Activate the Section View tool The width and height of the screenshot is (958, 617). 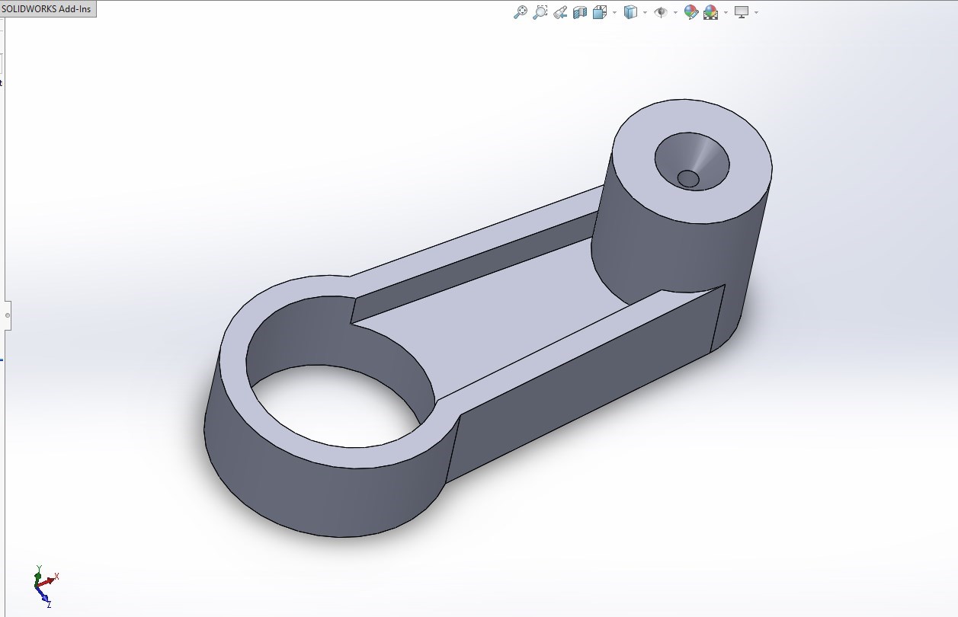coord(580,12)
